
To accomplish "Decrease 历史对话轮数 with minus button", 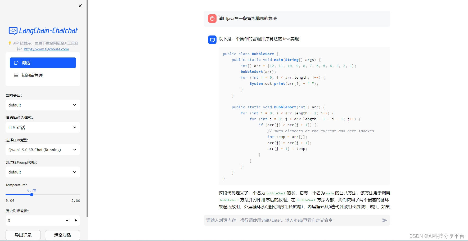I will click(x=67, y=220).
